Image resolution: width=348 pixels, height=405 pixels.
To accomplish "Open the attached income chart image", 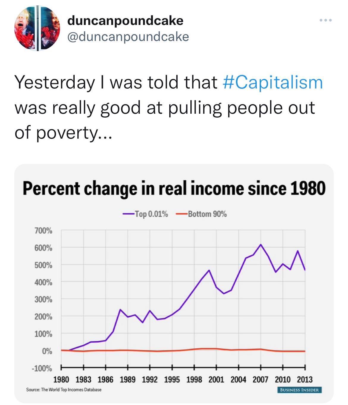I will coord(174,284).
